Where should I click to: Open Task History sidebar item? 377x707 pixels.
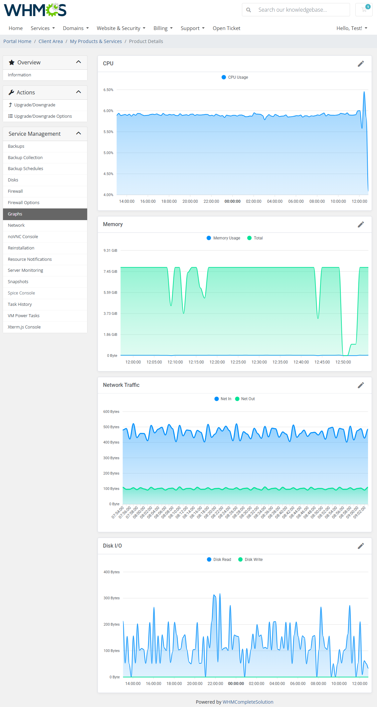[45, 304]
